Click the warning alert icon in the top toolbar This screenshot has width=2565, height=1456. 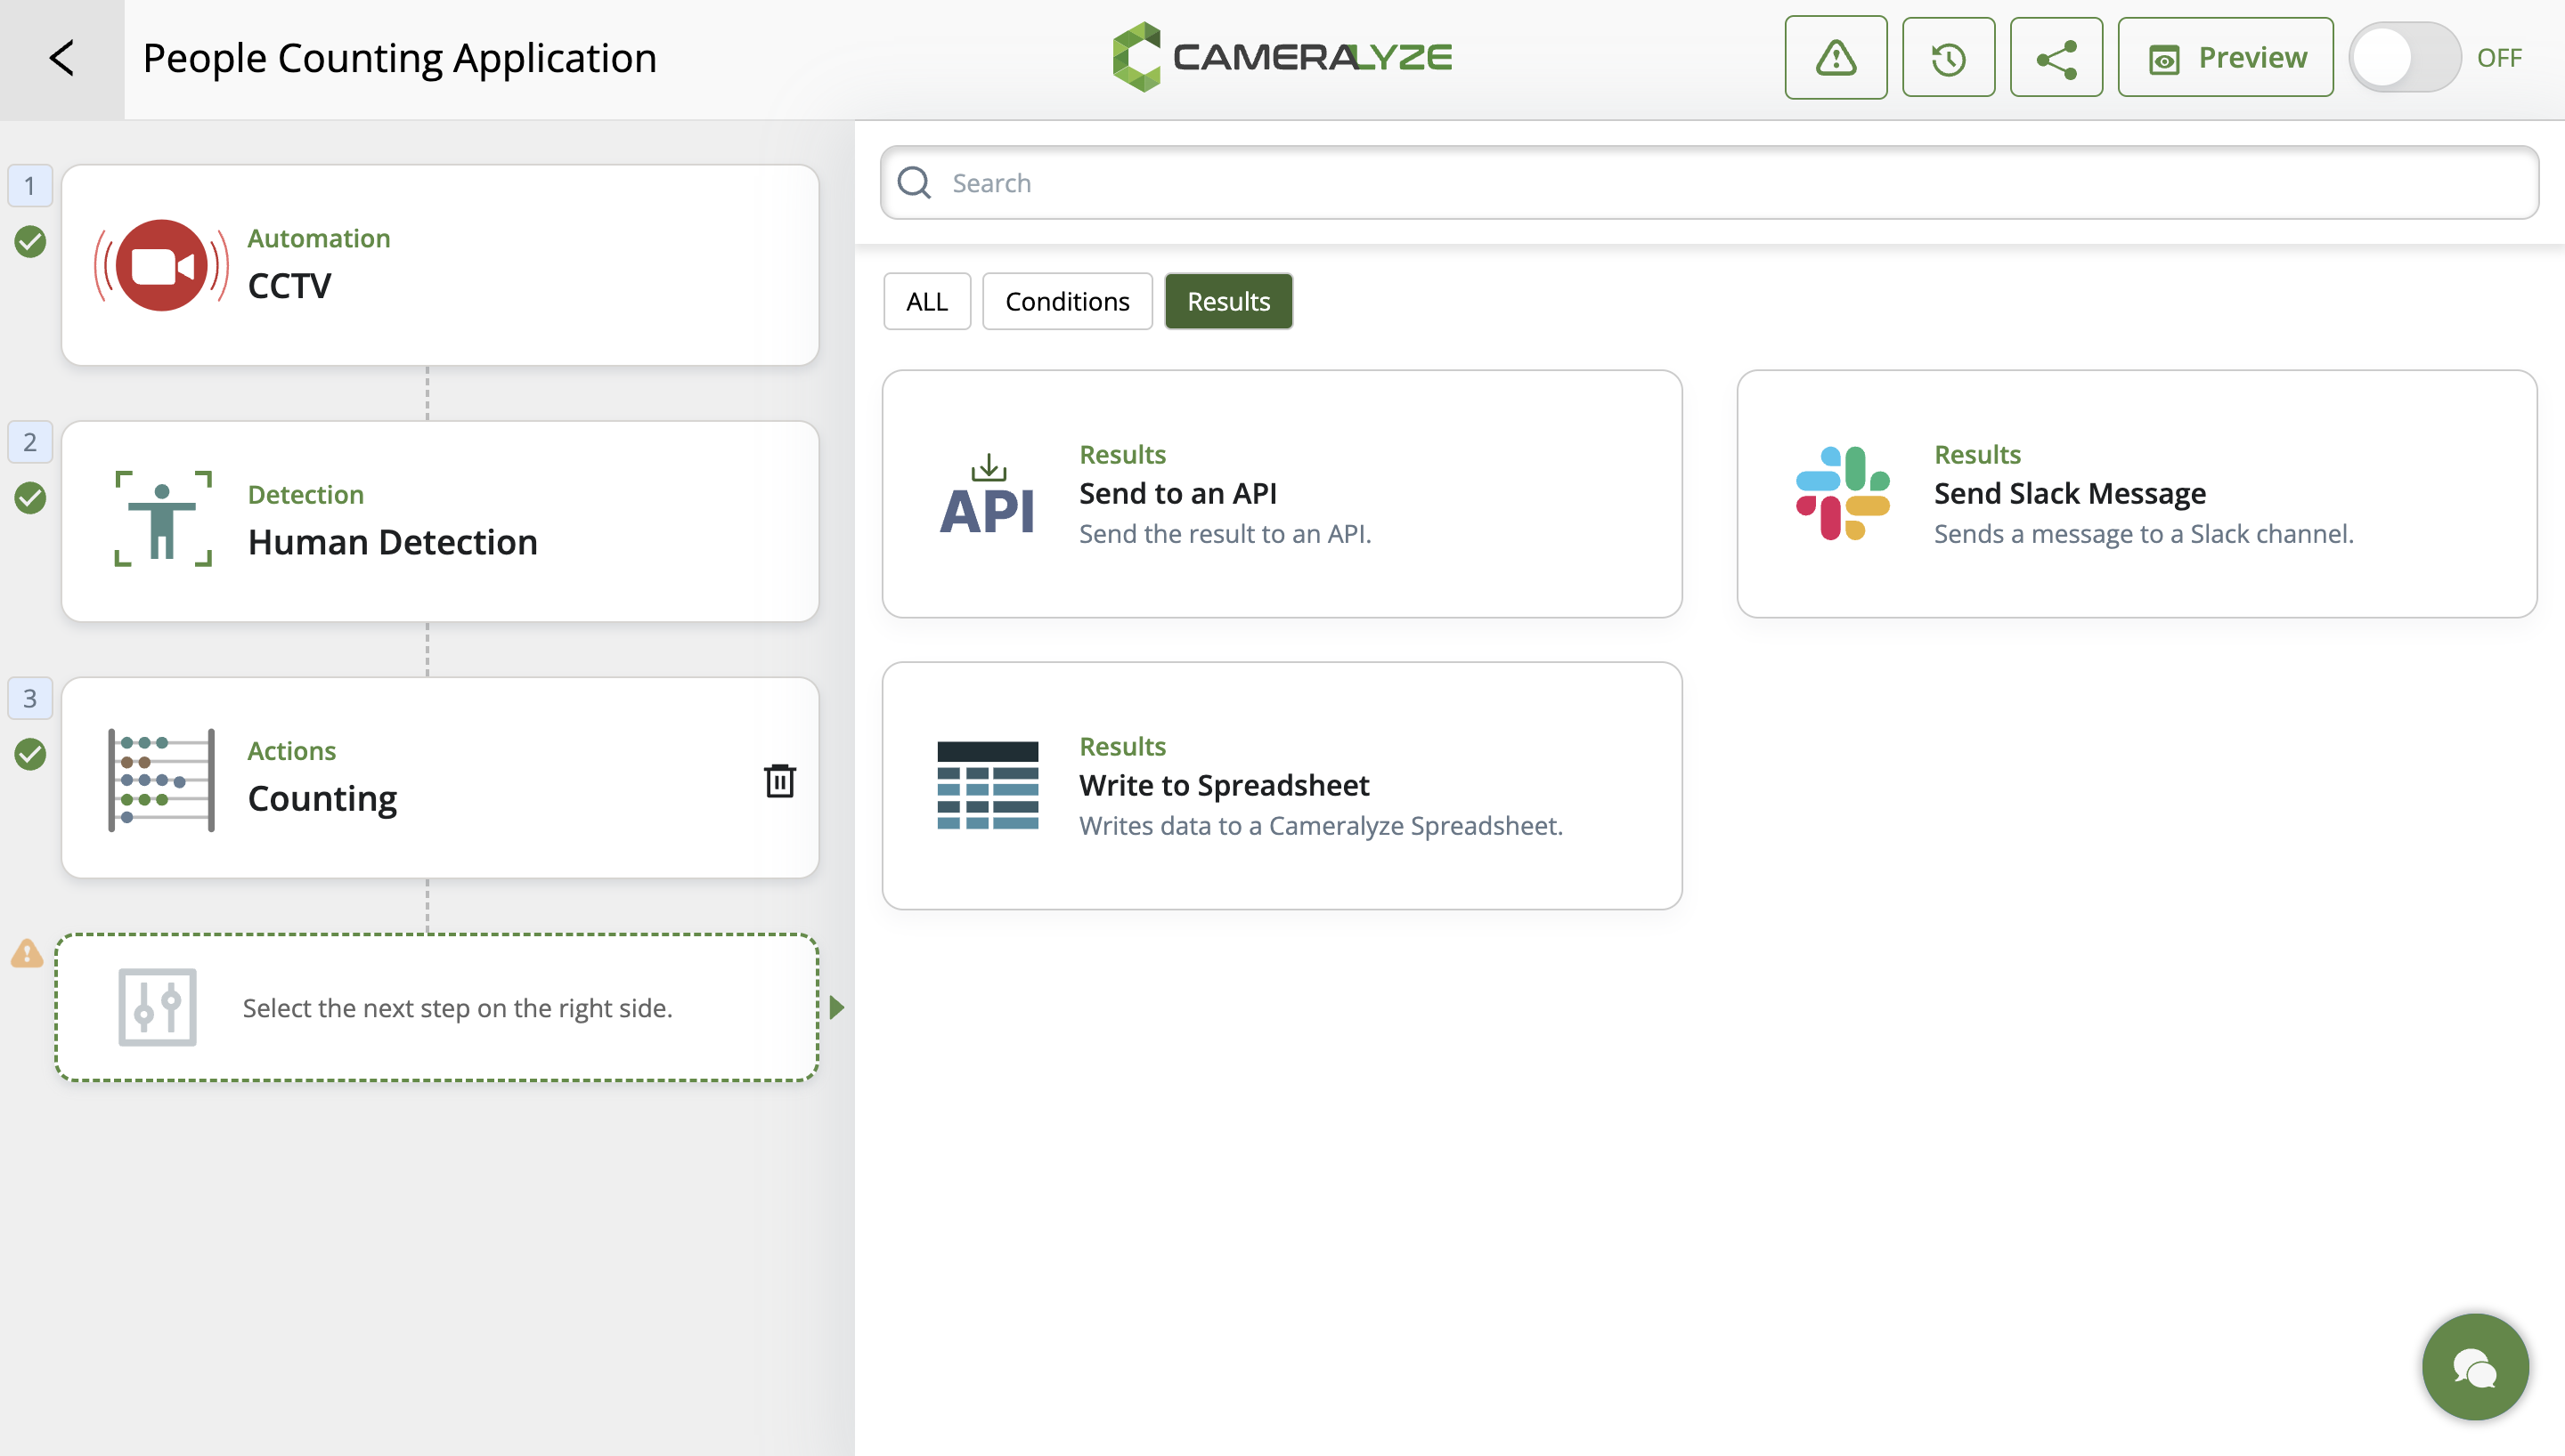click(x=1836, y=57)
